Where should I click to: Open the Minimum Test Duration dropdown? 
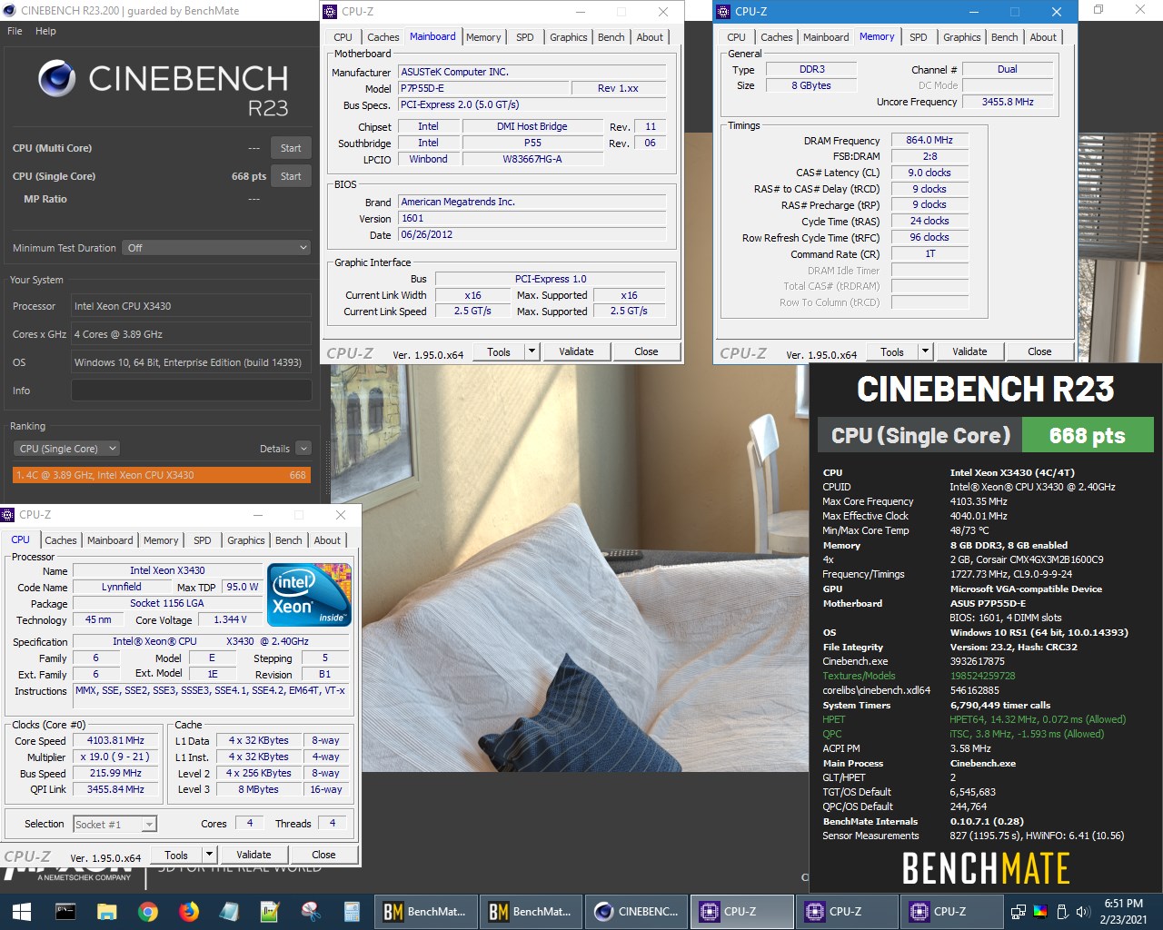[216, 248]
